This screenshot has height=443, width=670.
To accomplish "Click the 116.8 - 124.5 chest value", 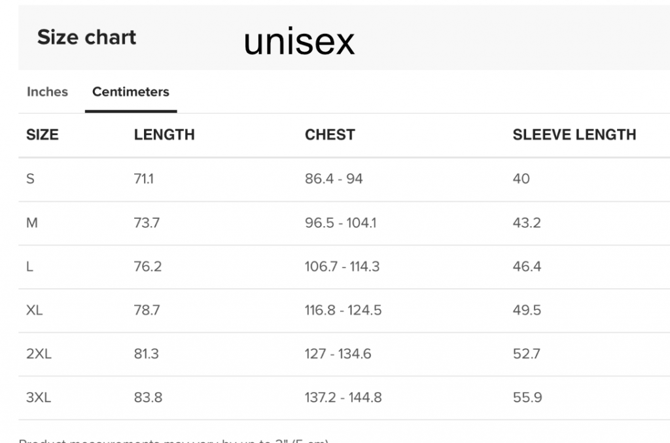I will [343, 310].
